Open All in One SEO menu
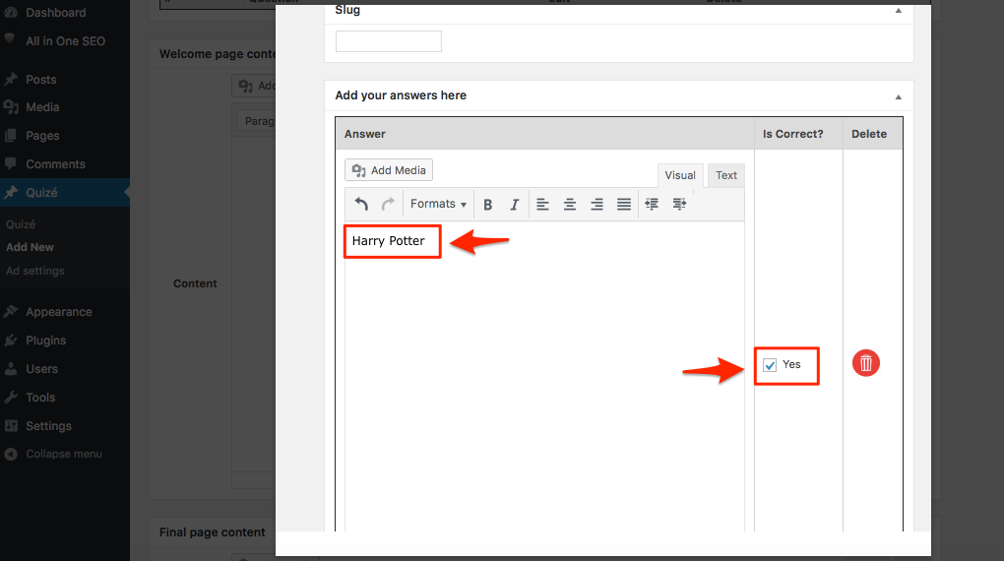Image resolution: width=1004 pixels, height=561 pixels. coord(65,41)
